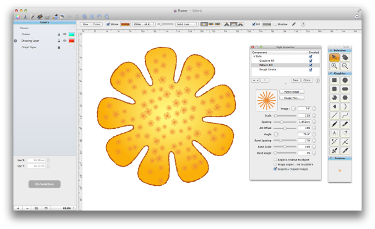Open the add component plus dropdown
The height and width of the screenshot is (229, 375).
[x=256, y=80]
